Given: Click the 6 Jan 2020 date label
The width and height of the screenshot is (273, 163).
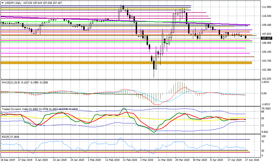Looking at the screenshot, I should point(42,160).
